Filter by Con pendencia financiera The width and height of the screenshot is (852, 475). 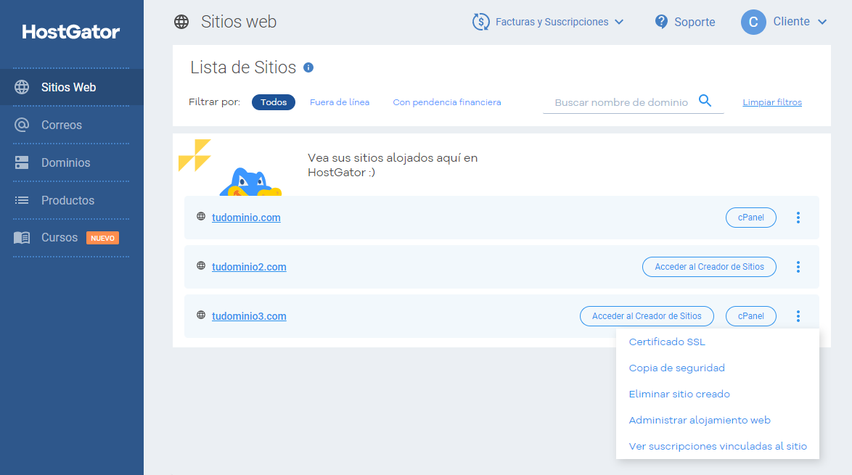click(x=446, y=102)
